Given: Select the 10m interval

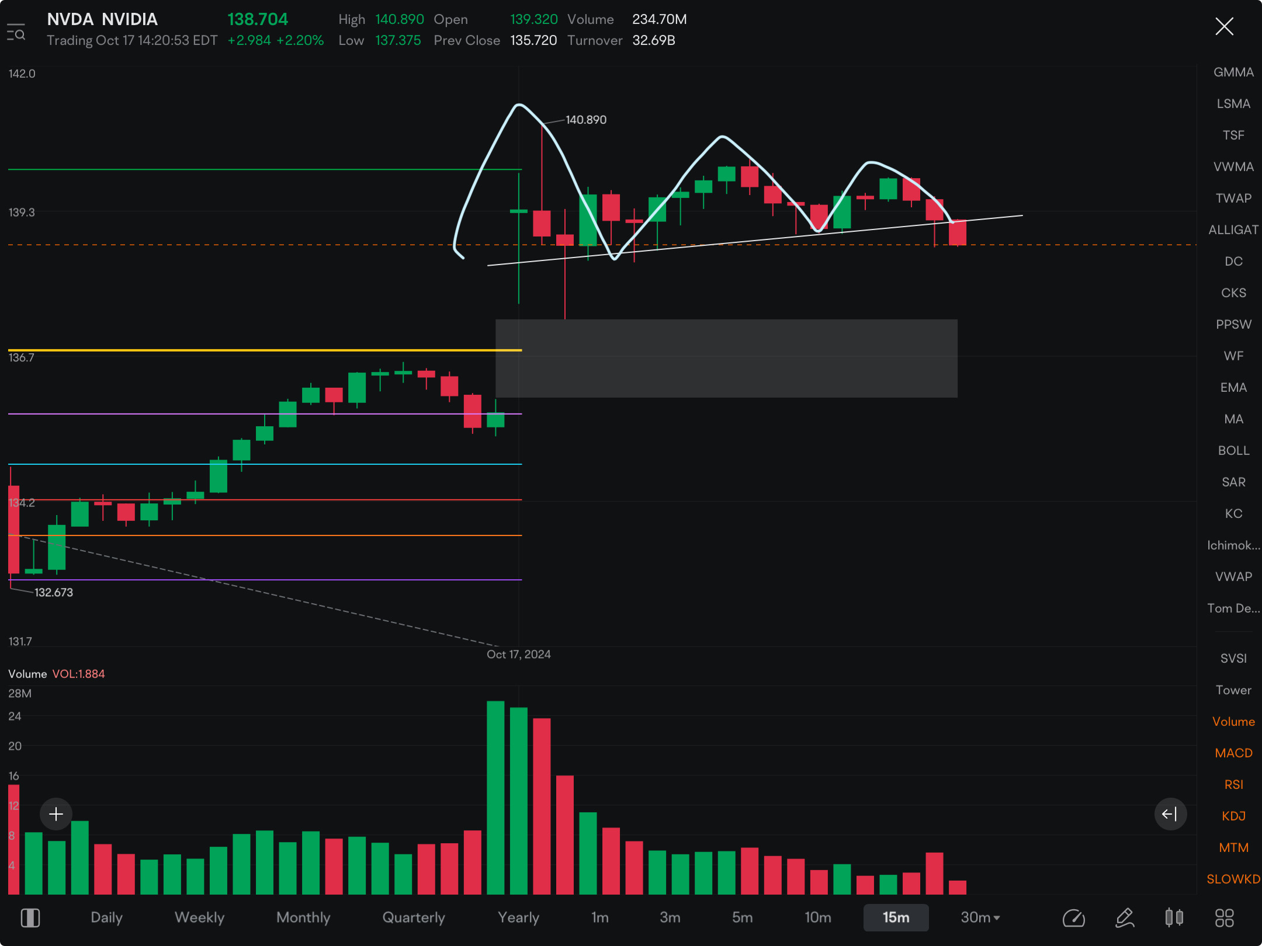Looking at the screenshot, I should [x=818, y=917].
